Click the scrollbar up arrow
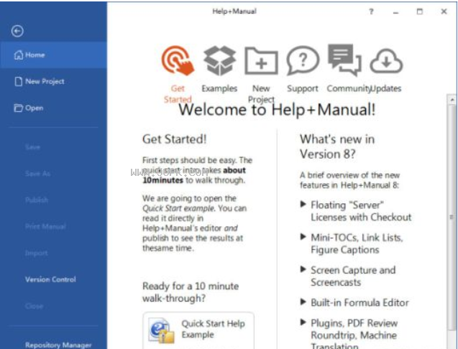This screenshot has height=349, width=458. pyautogui.click(x=452, y=100)
